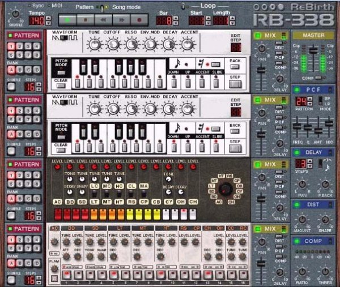Click the 808 instrument selector dial

pos(226,189)
